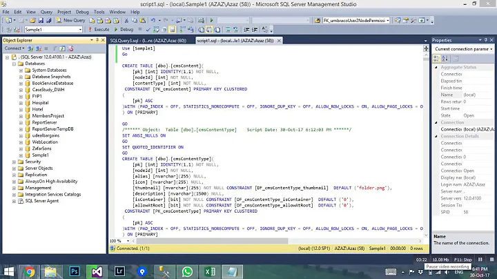Open the FK_umbracoUser2NodePermissi find dropdown
The image size is (497, 279).
[388, 20]
